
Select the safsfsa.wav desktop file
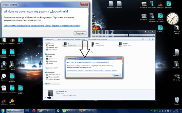pos(20,41)
